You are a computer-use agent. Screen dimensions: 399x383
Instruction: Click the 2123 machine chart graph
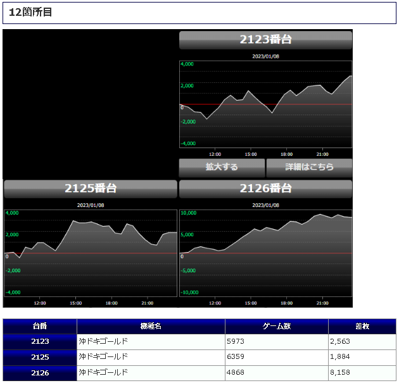265,104
